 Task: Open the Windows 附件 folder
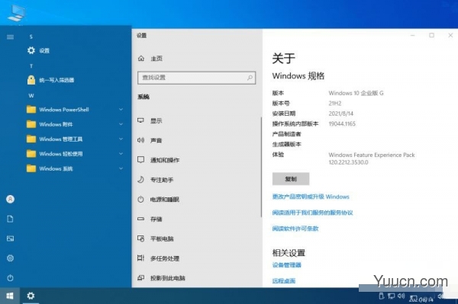click(50, 124)
